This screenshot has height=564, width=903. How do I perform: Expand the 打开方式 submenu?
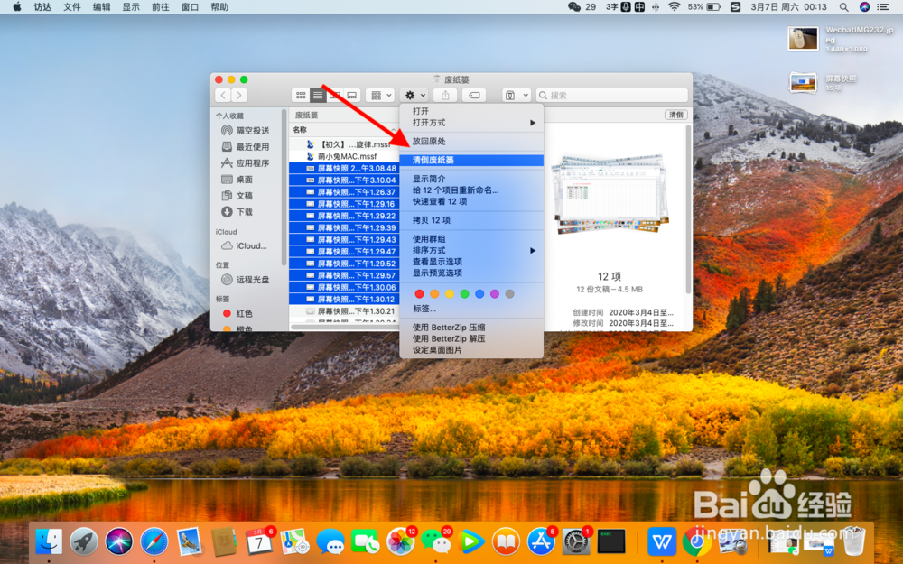point(426,122)
